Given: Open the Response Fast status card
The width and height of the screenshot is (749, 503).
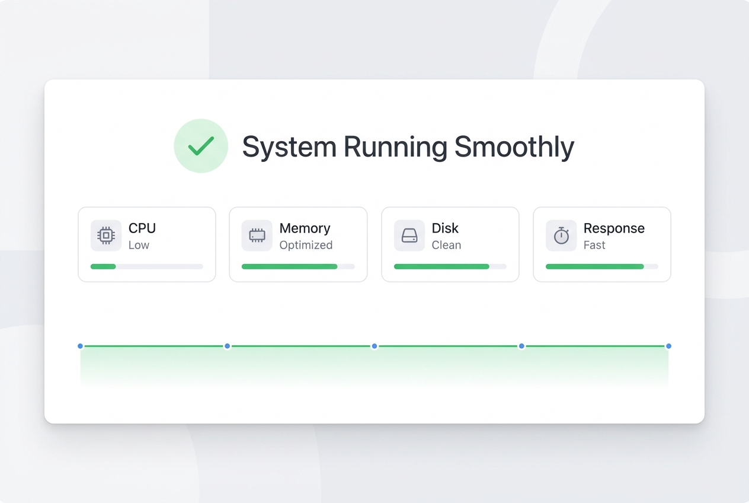Looking at the screenshot, I should [602, 244].
